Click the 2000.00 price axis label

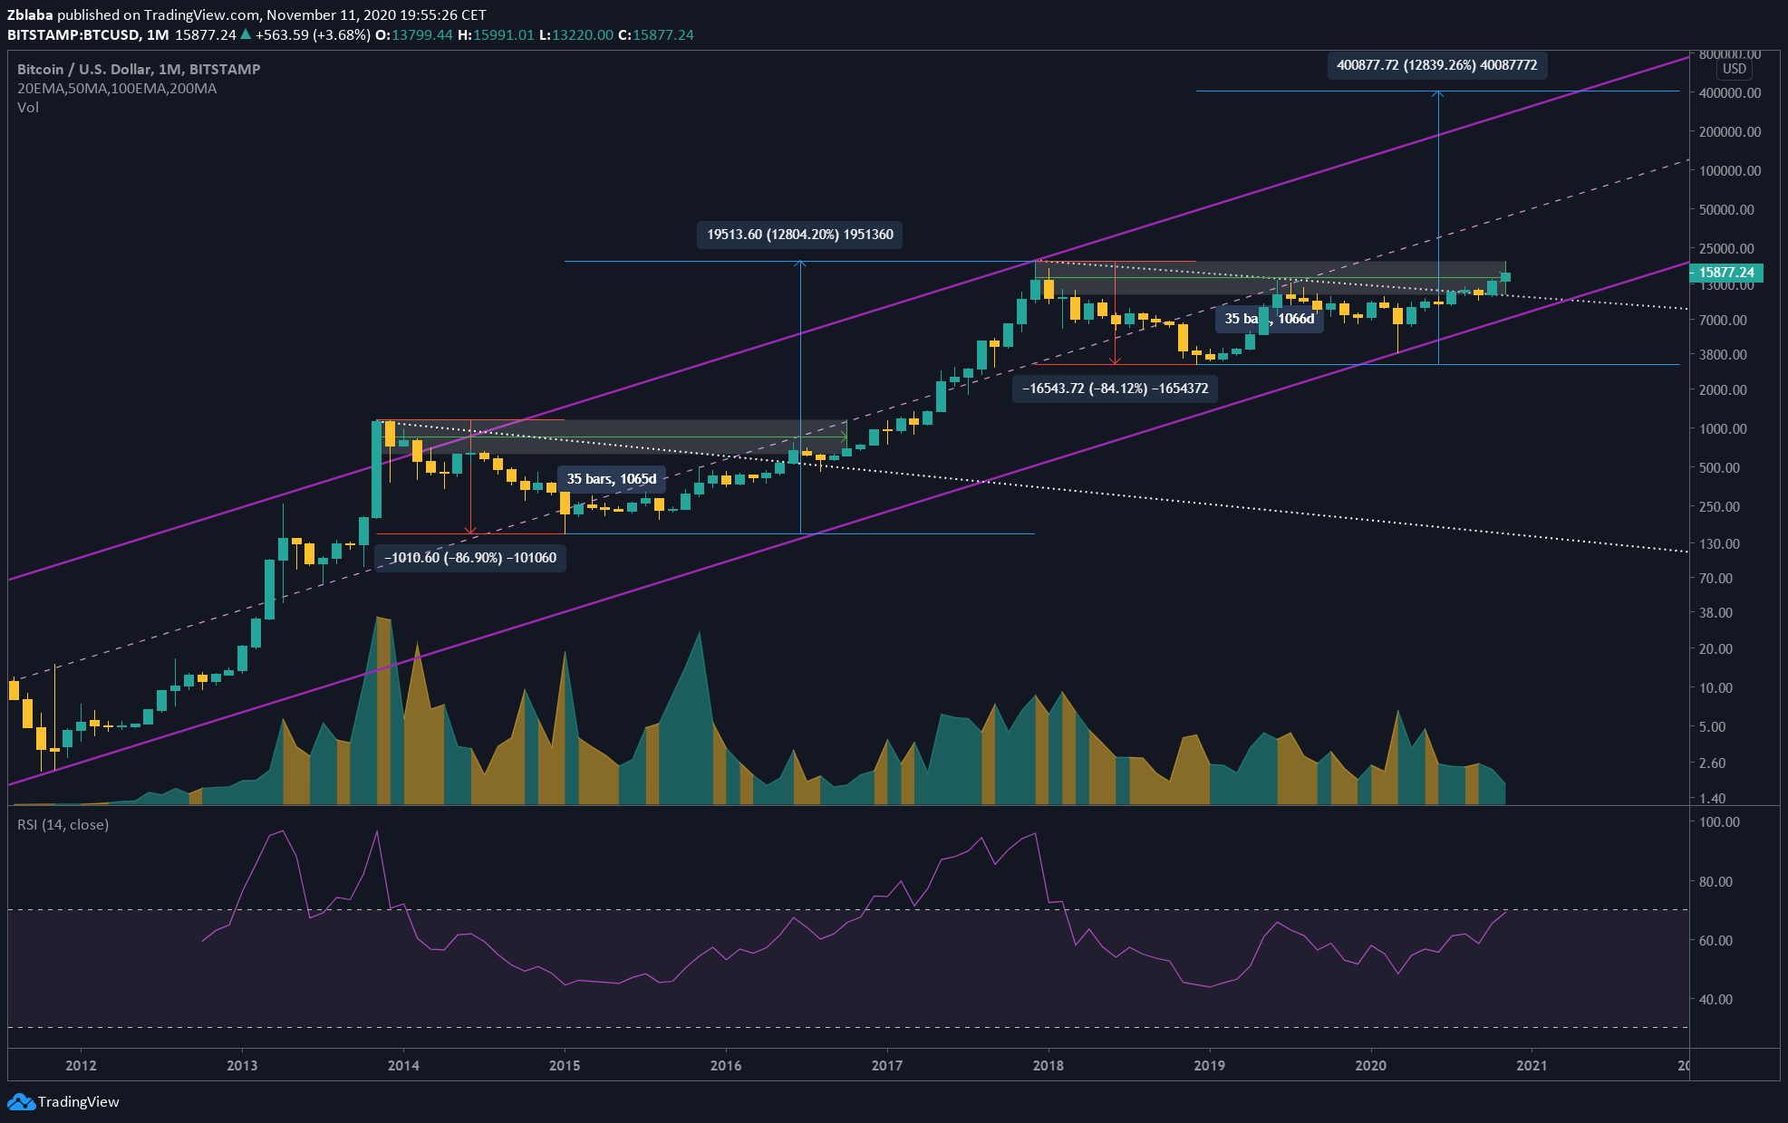click(x=1723, y=390)
